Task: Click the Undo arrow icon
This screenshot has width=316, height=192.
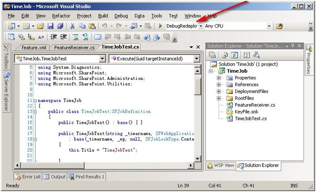Action: (x=104, y=26)
